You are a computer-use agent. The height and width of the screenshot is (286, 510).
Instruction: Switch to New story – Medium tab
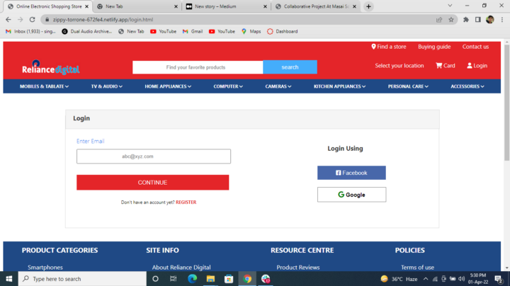pos(227,6)
